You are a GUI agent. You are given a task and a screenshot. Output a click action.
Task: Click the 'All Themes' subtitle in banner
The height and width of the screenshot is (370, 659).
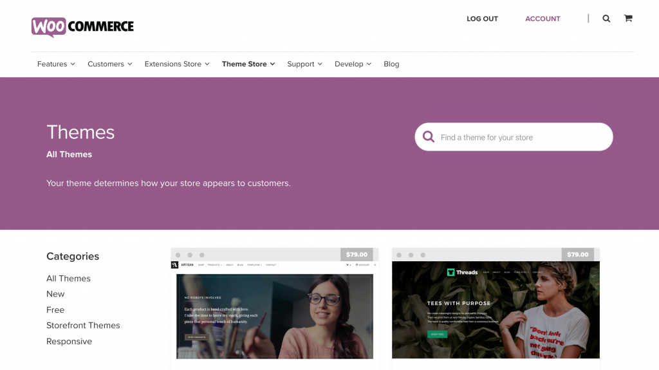[x=69, y=154]
